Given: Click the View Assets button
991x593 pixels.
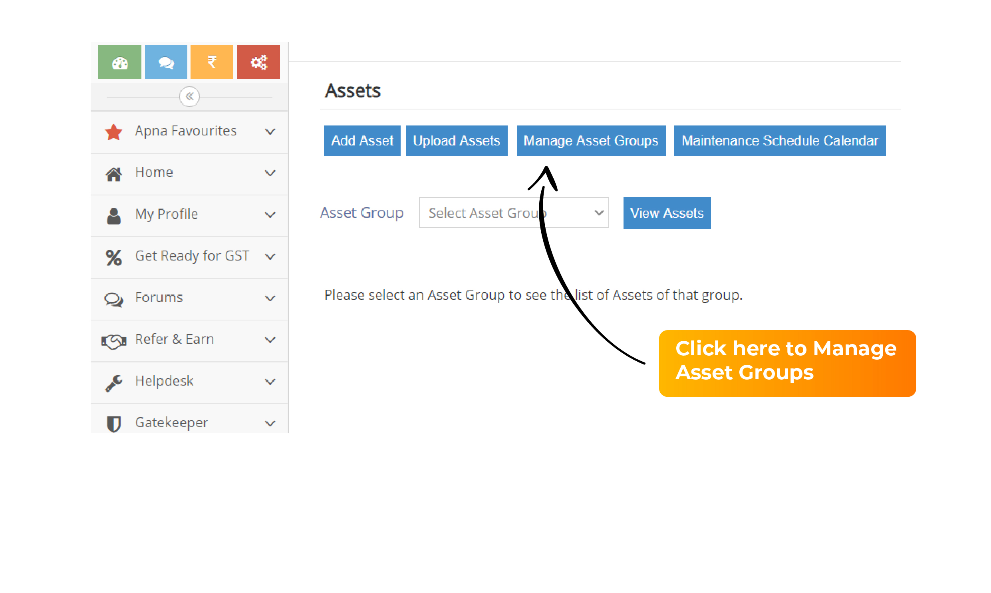Looking at the screenshot, I should pyautogui.click(x=667, y=213).
